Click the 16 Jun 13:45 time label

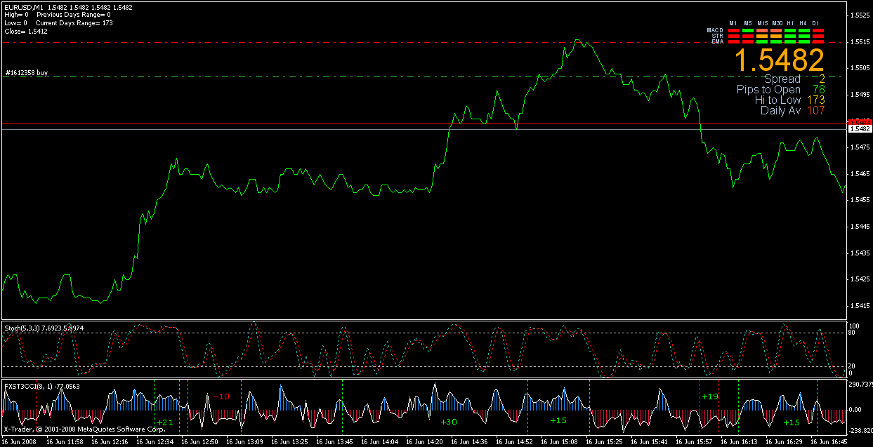334,442
